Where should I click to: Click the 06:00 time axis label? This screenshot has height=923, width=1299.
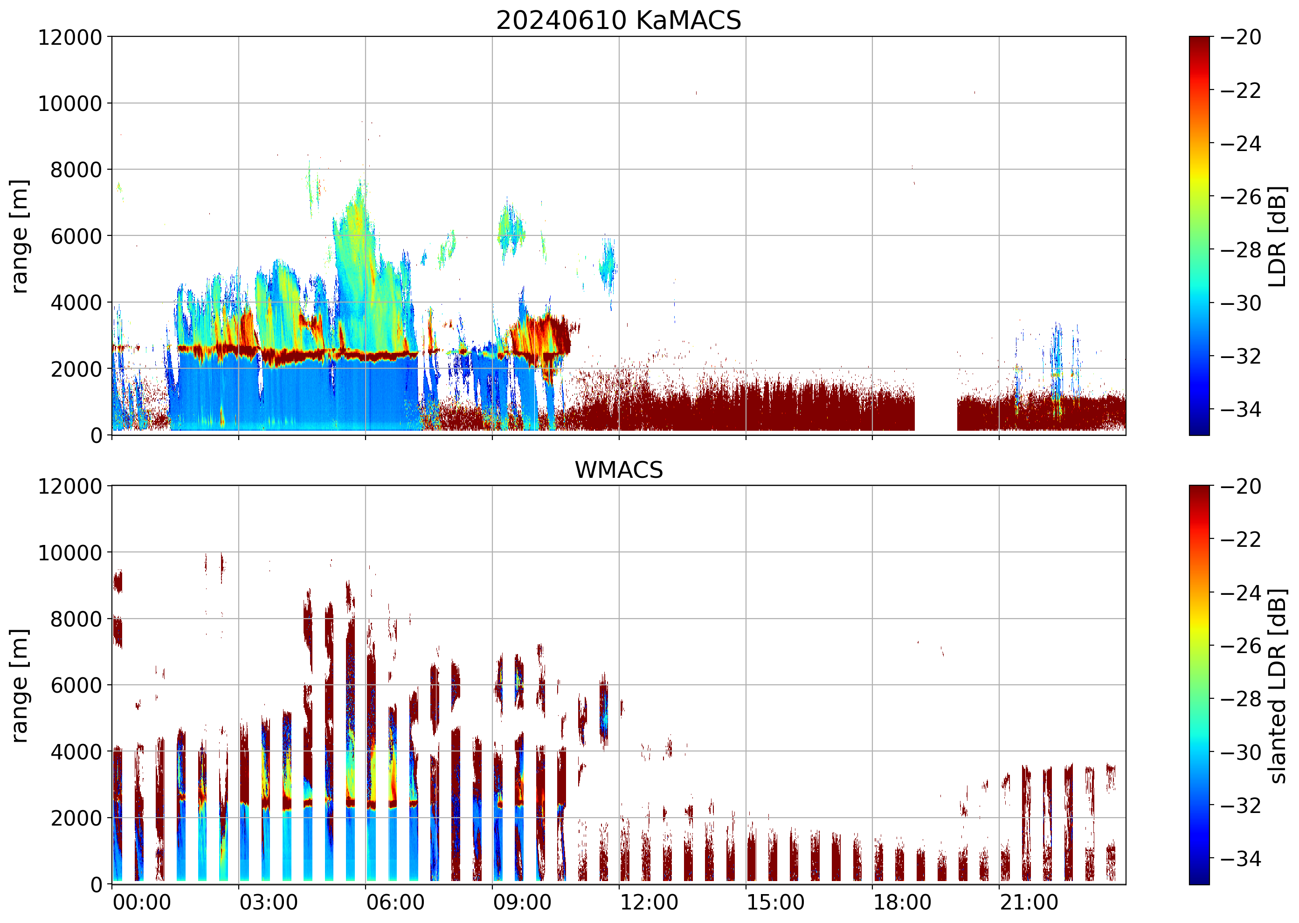point(395,902)
